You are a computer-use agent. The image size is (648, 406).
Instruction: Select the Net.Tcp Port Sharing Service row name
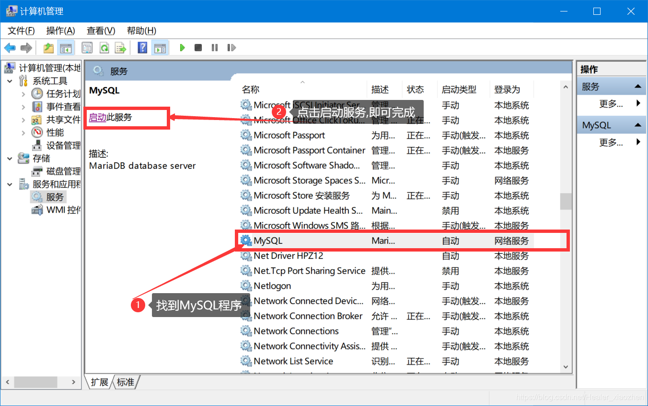pyautogui.click(x=310, y=271)
